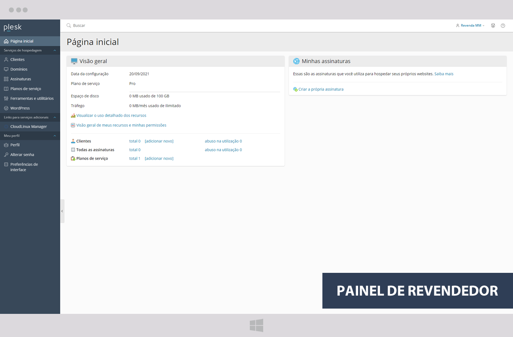Image resolution: width=513 pixels, height=337 pixels.
Task: Click the sliders icon beside Ferramentas e utilitários
Action: click(x=6, y=99)
